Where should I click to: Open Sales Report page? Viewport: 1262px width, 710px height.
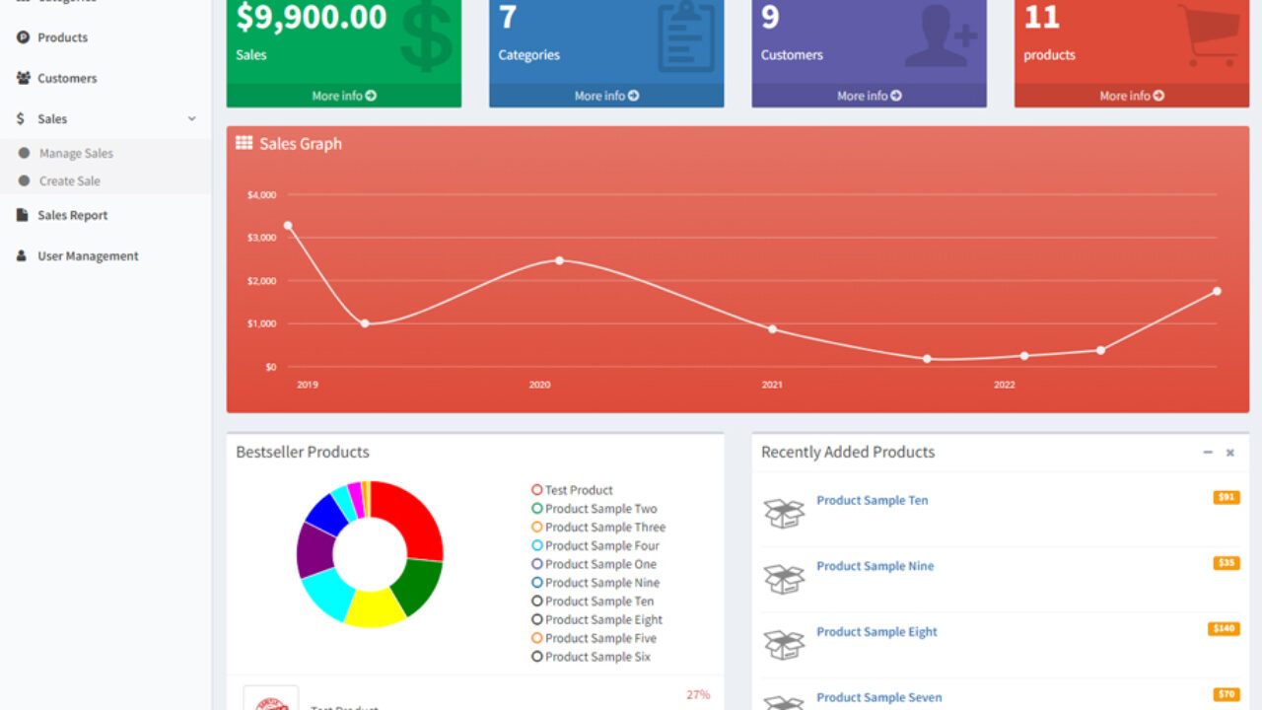72,215
